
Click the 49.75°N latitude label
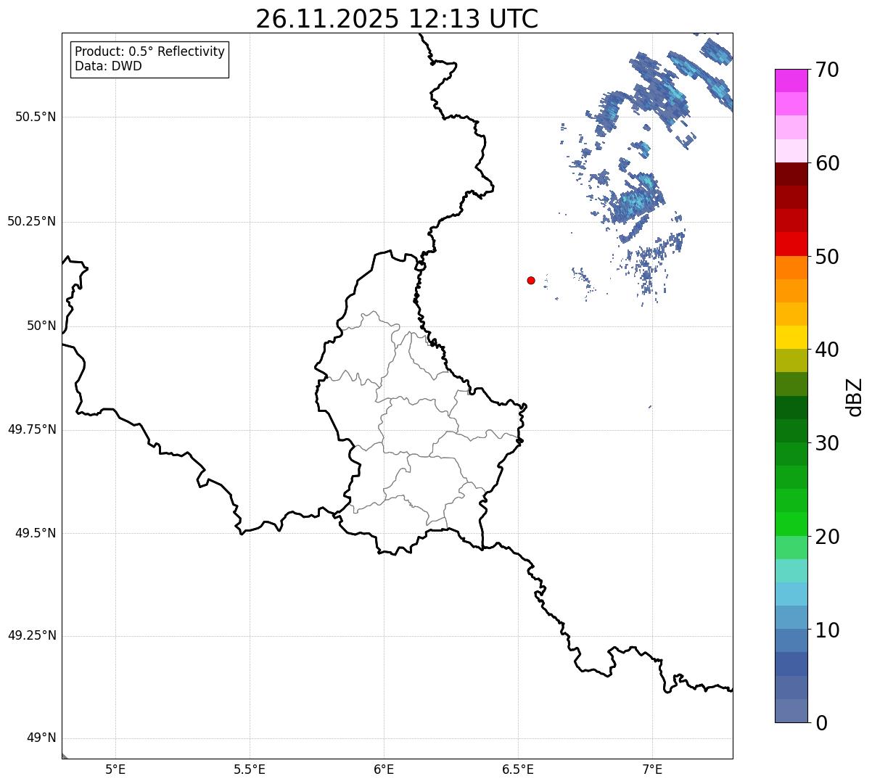[32, 429]
